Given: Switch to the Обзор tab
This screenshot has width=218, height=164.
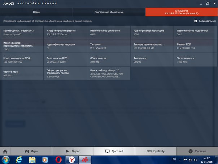Looking at the screenshot, I should (x=36, y=12).
